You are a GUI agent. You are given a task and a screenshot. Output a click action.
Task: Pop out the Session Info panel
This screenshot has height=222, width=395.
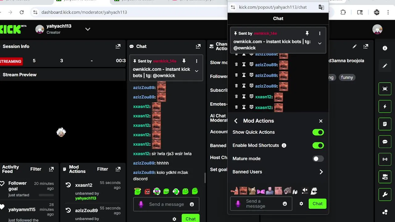pos(118,47)
